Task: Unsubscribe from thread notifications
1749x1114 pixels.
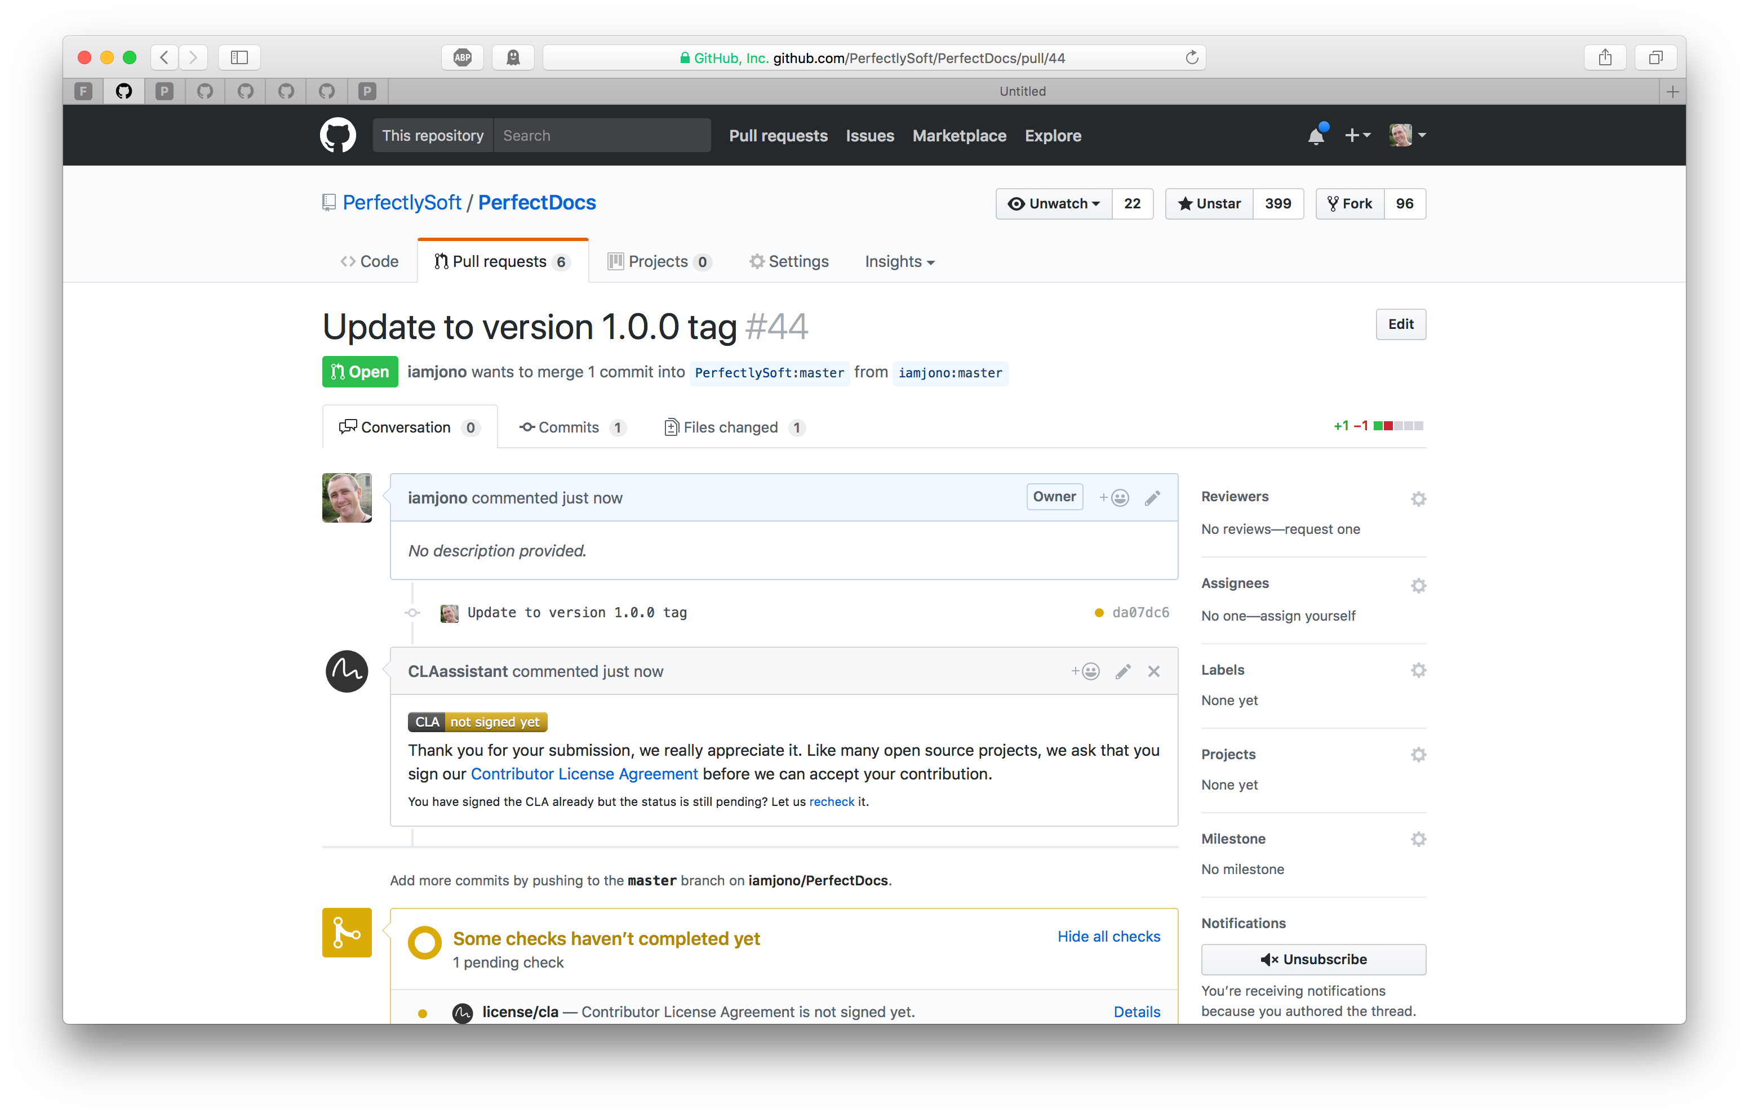Action: point(1313,959)
